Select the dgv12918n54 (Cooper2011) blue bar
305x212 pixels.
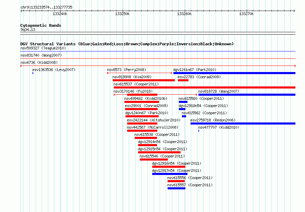[x=182, y=109]
